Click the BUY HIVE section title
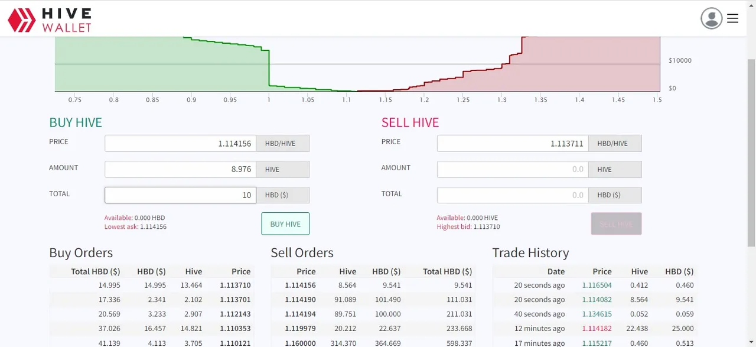Viewport: 756px width, 347px height. click(x=76, y=122)
